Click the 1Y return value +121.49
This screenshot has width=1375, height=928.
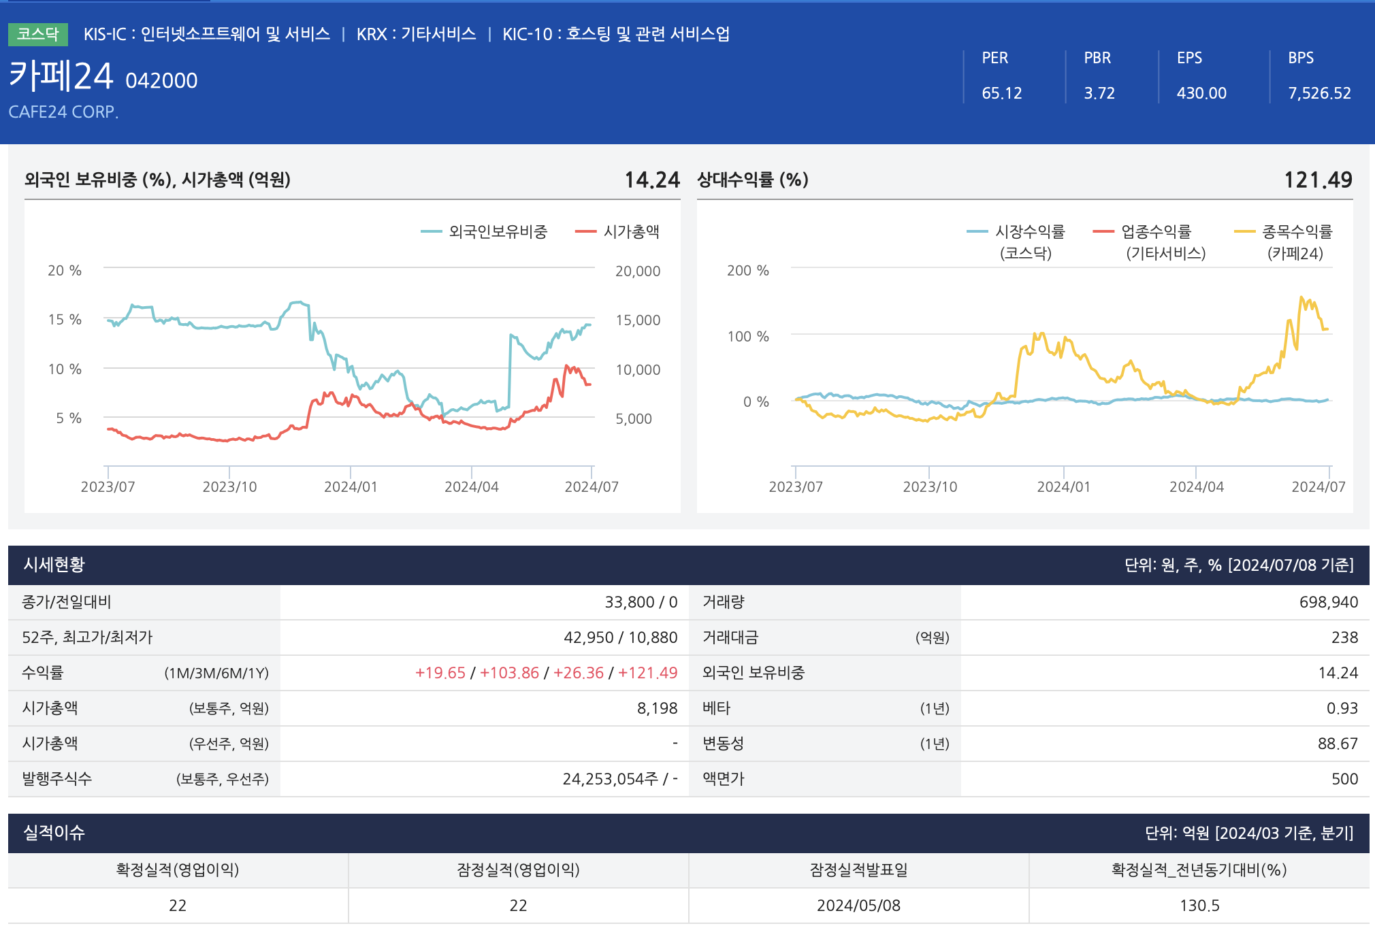coord(647,673)
